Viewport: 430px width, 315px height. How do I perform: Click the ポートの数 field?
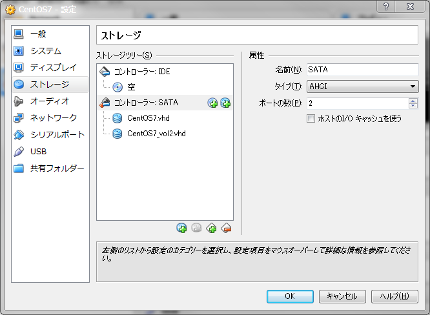[x=357, y=103]
